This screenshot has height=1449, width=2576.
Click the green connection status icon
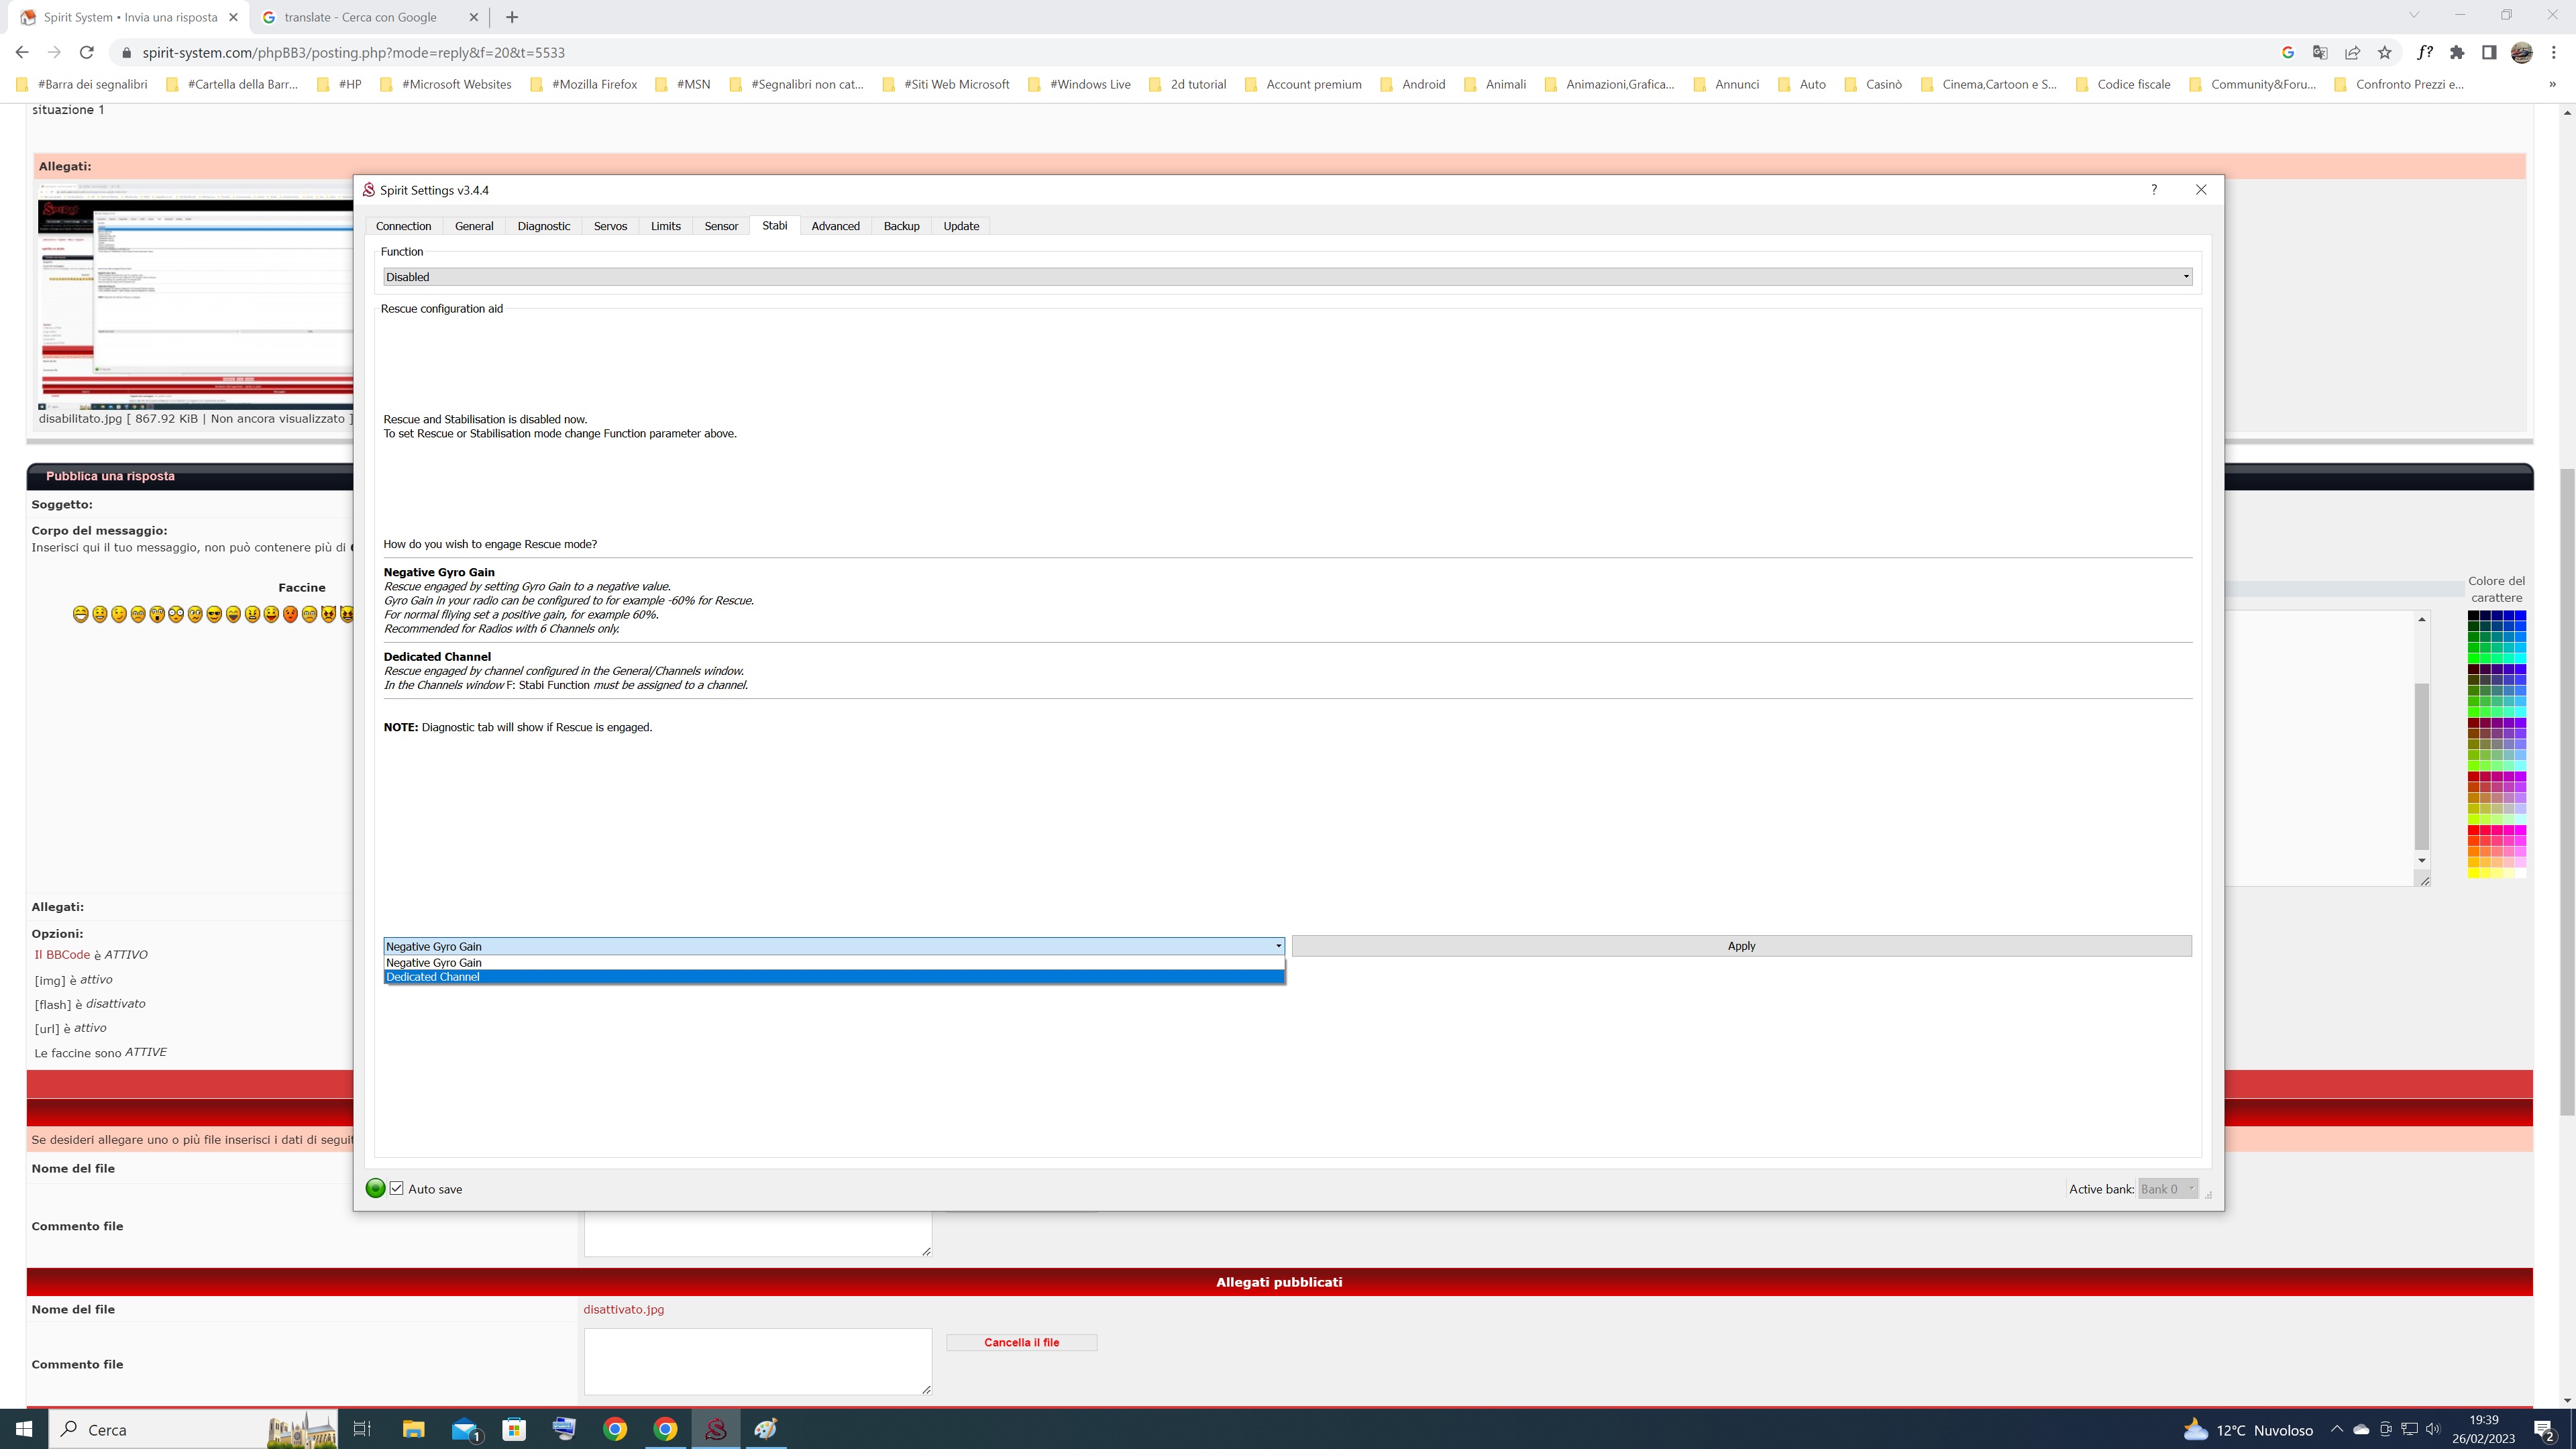[375, 1188]
